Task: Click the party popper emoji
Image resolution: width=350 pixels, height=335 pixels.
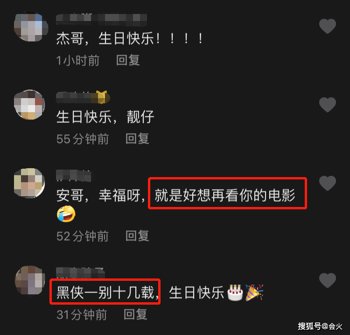Action: click(254, 292)
